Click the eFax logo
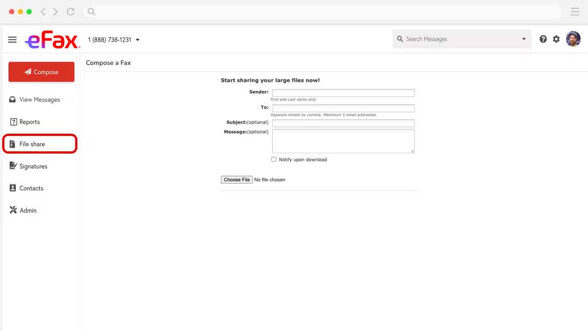 53,40
